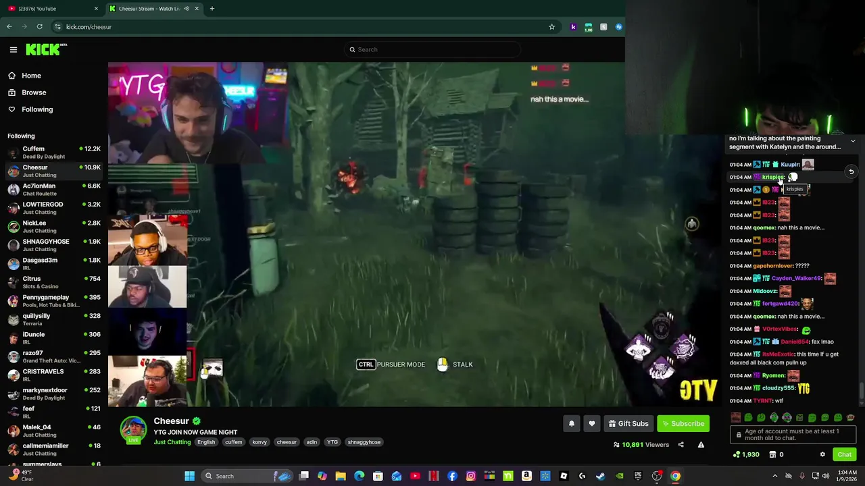Expand the pinned chat message chevron
The height and width of the screenshot is (486, 865).
coord(853,141)
